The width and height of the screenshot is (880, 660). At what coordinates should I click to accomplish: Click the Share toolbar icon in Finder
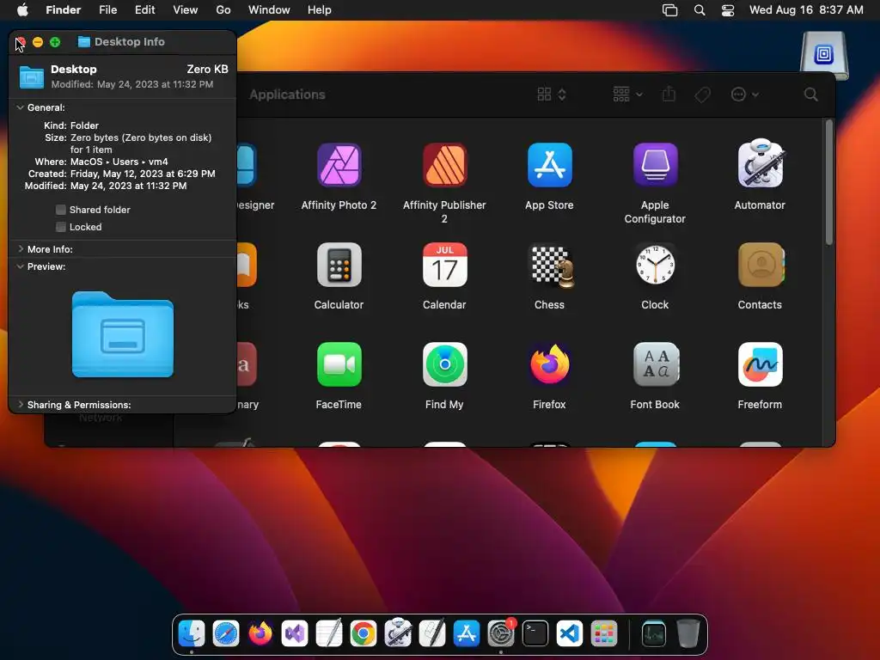pyautogui.click(x=669, y=95)
